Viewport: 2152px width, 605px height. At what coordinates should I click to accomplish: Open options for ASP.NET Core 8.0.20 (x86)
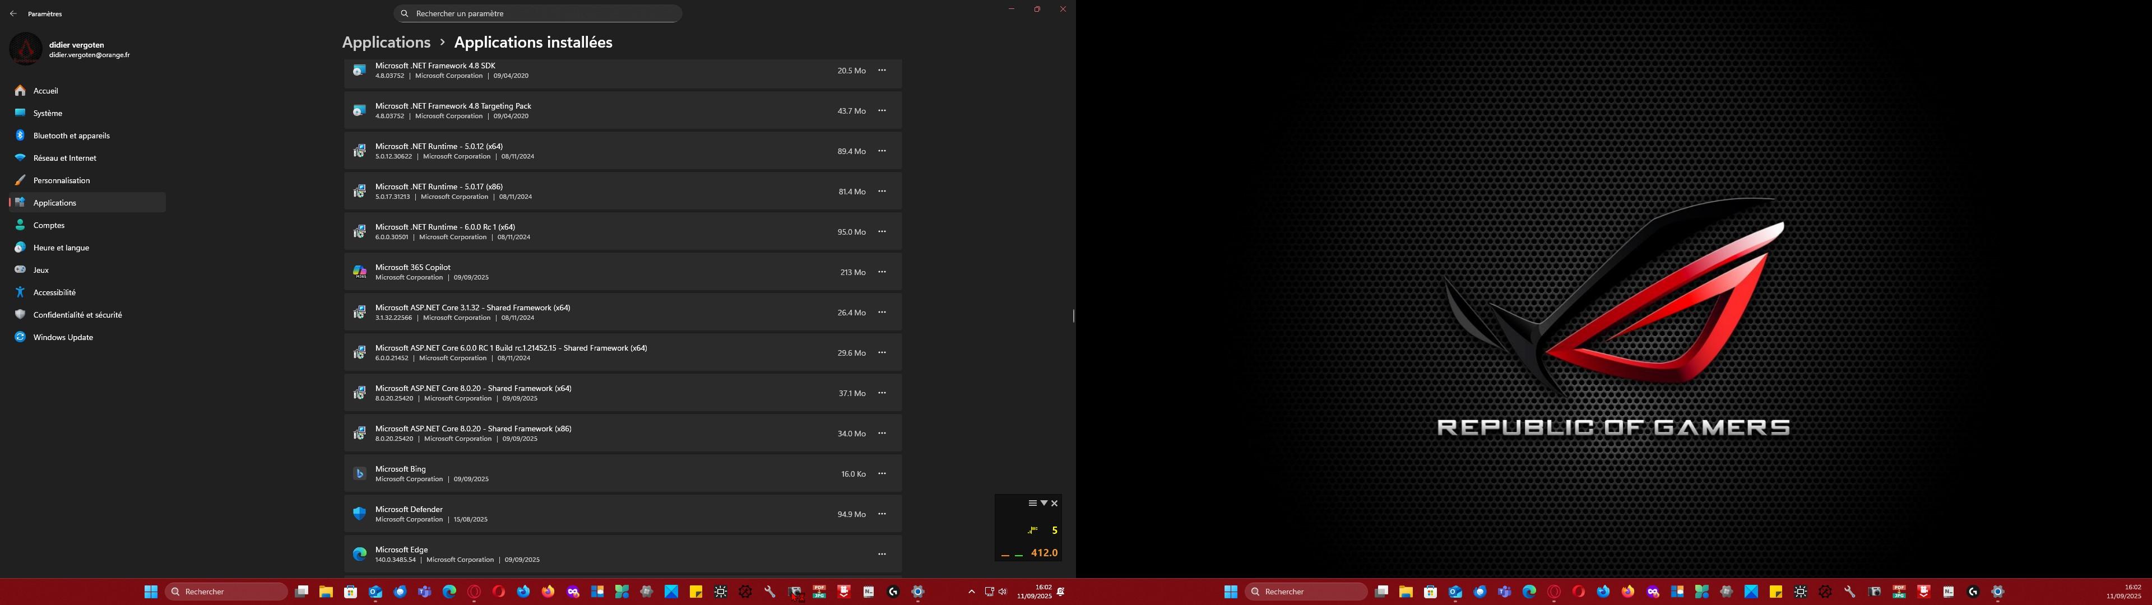click(x=882, y=433)
